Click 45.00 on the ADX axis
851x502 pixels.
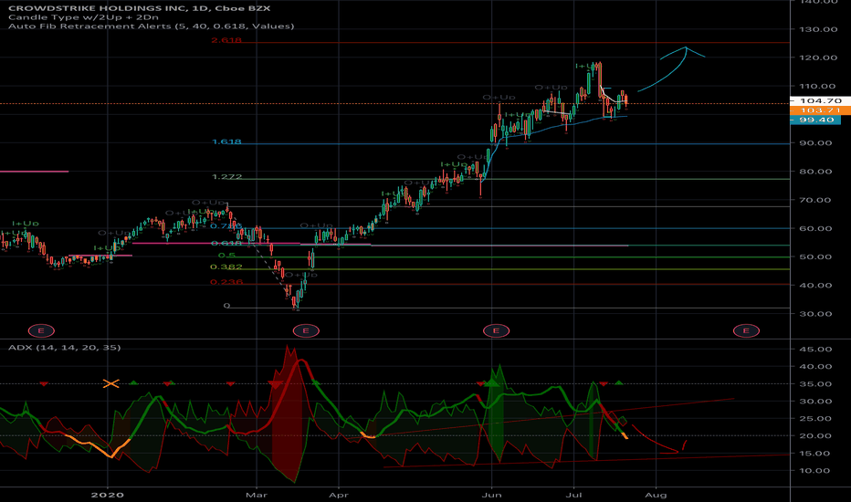pyautogui.click(x=816, y=349)
